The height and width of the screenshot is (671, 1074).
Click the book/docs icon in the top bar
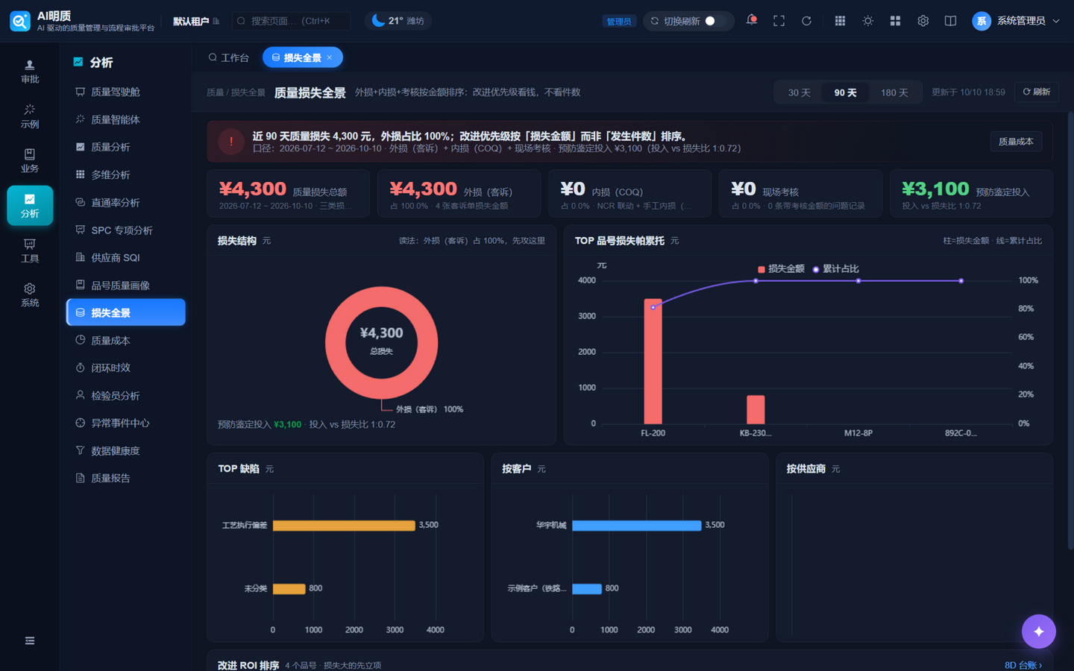(950, 21)
